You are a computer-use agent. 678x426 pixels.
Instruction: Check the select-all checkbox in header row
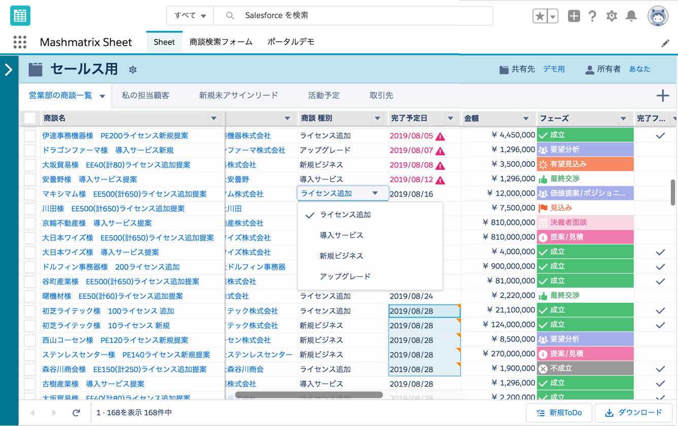pos(30,118)
